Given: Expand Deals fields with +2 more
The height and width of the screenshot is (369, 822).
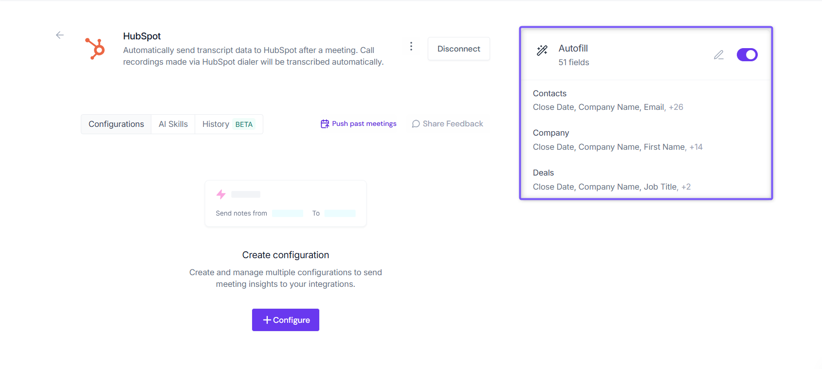Looking at the screenshot, I should click(686, 187).
